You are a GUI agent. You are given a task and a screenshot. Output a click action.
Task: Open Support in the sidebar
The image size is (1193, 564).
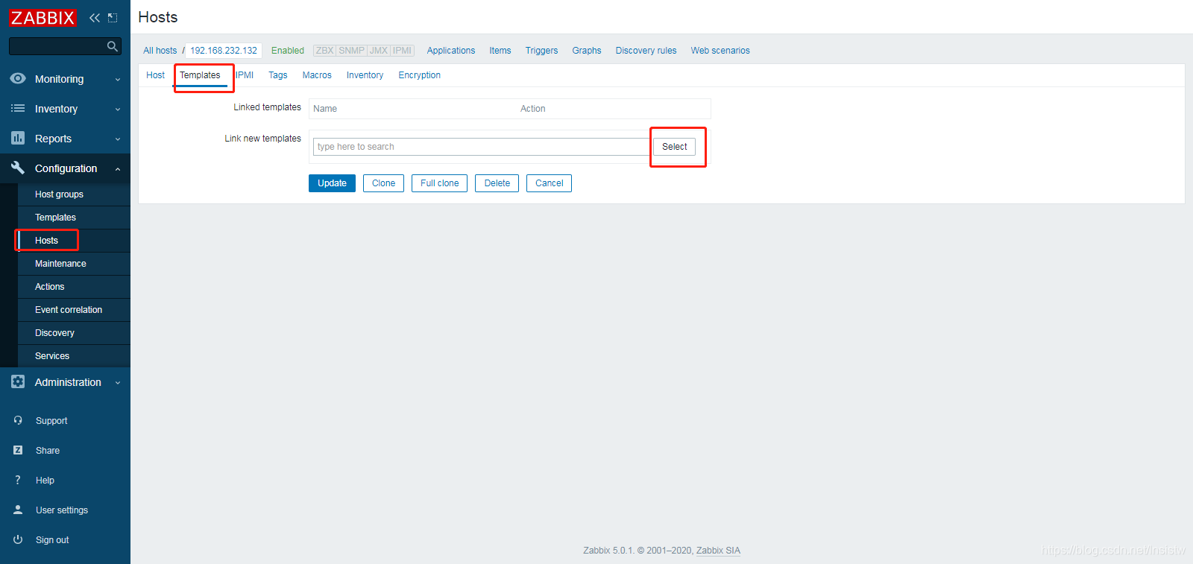tap(51, 421)
